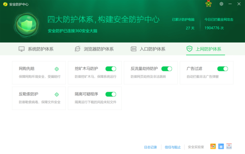This screenshot has height=154, width=245.
Task: Switch to 系统防护体系 tab
Action: point(36,49)
